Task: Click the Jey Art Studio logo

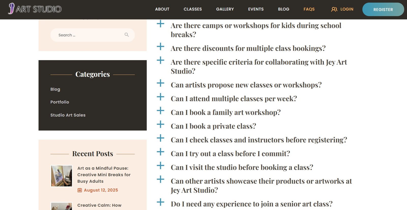Action: 35,9
